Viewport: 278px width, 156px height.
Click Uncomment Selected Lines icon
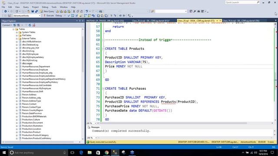click(x=115, y=16)
